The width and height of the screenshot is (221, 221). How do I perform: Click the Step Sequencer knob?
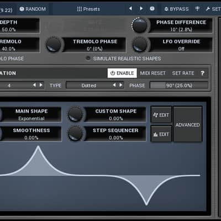tap(75, 133)
